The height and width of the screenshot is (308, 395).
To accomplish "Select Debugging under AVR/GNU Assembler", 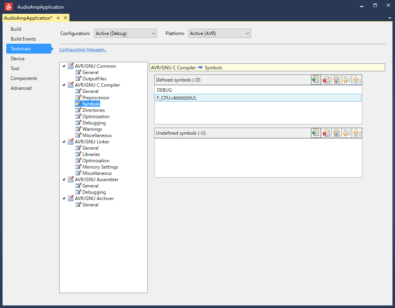I will pos(91,192).
